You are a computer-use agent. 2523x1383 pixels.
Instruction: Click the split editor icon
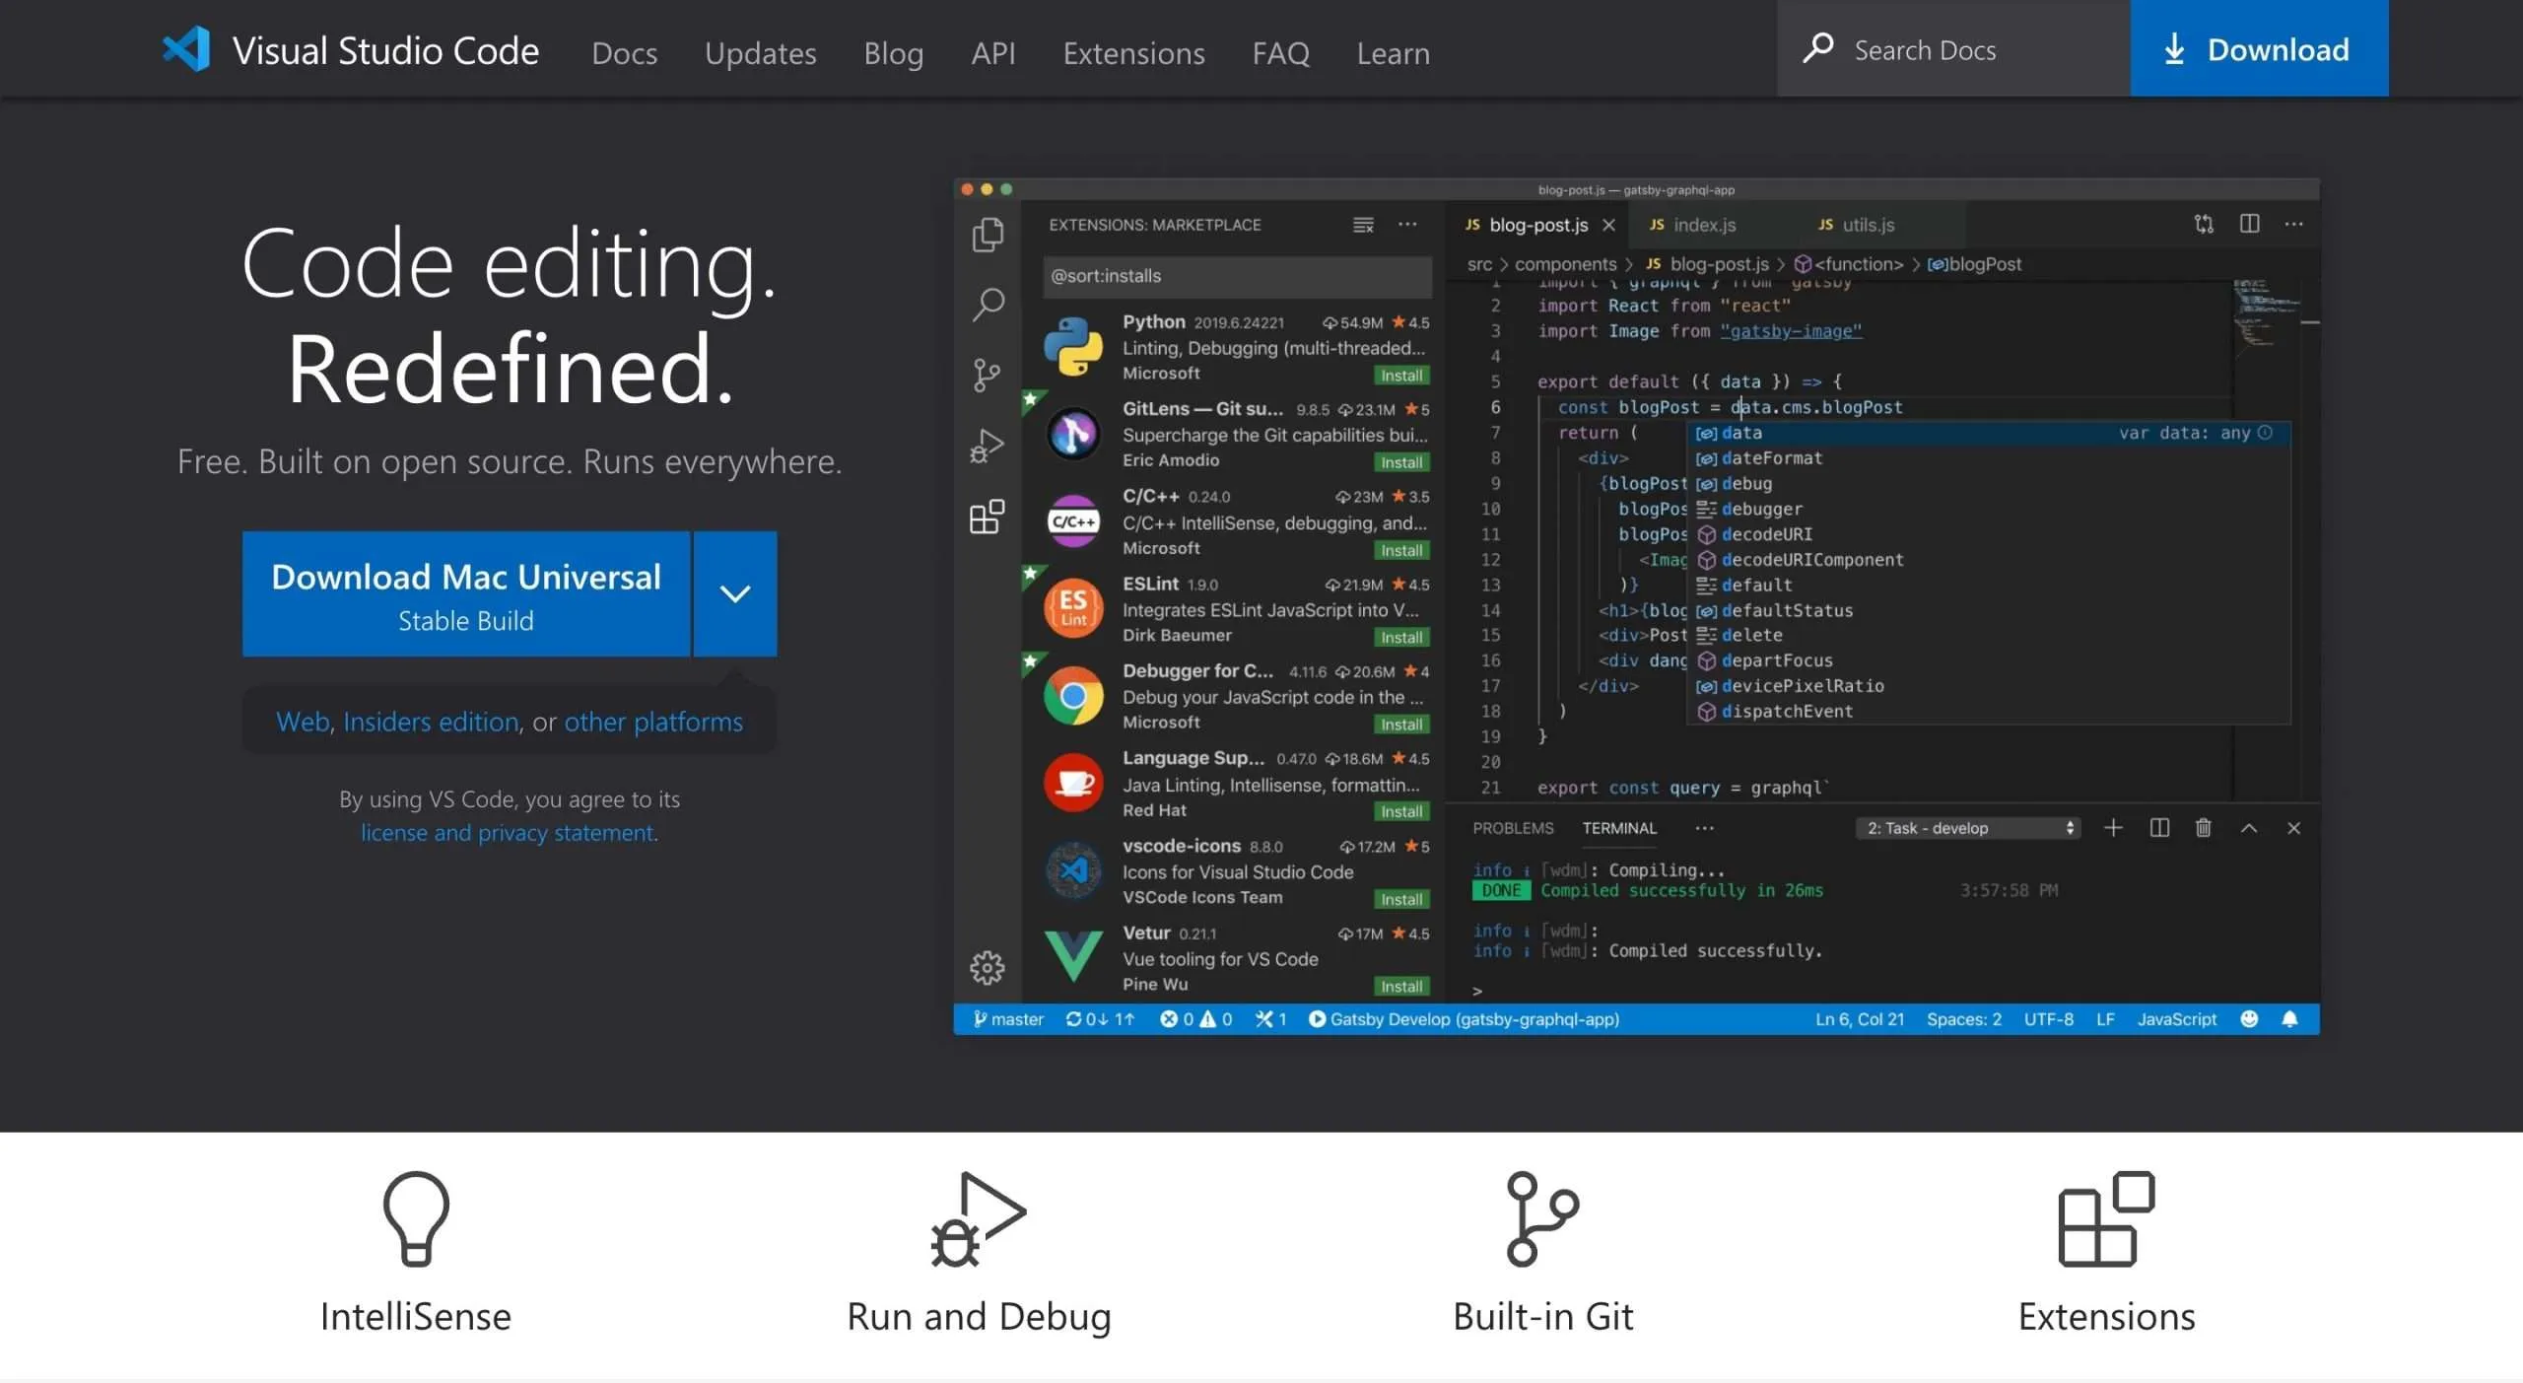[2249, 224]
